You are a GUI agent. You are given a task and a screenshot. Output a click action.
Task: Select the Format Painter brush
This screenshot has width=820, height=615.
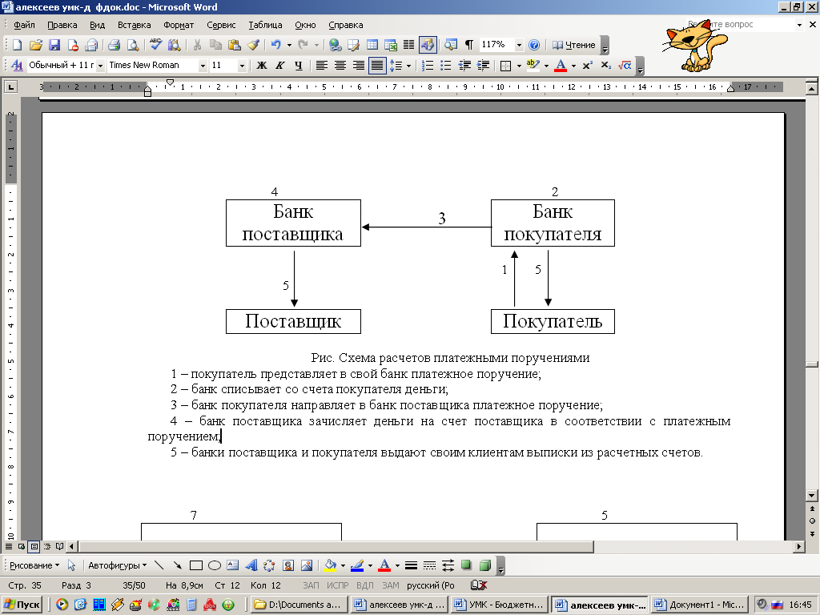pos(253,45)
